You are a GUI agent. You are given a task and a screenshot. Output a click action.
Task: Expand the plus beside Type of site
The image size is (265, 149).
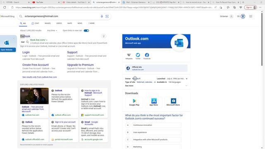155,82
